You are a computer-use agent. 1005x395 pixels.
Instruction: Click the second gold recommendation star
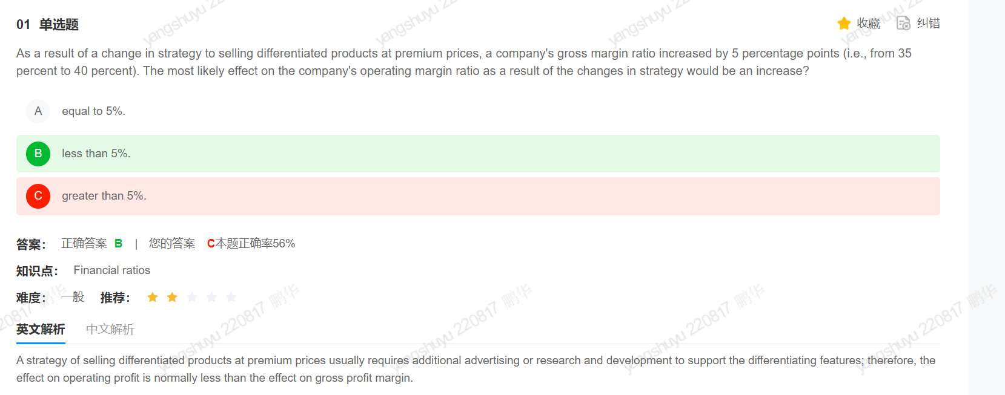[172, 297]
